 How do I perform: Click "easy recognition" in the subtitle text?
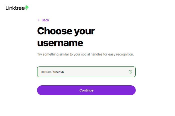(121, 54)
